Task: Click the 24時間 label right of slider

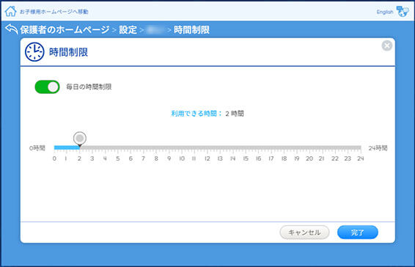Action: click(378, 148)
